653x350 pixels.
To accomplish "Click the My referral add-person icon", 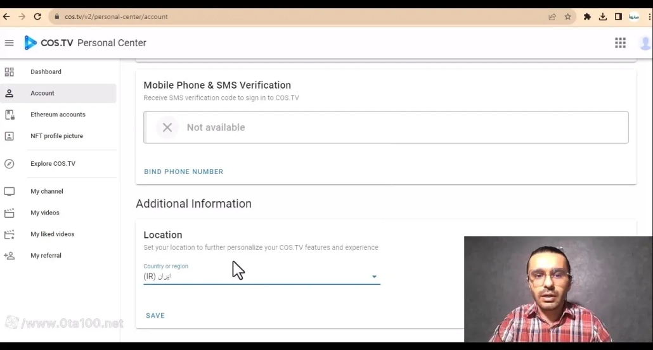I will 10,256.
